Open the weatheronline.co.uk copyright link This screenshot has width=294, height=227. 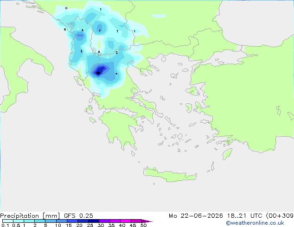(x=255, y=223)
